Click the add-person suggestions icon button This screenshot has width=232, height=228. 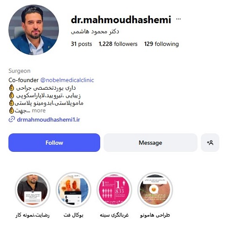point(210,143)
